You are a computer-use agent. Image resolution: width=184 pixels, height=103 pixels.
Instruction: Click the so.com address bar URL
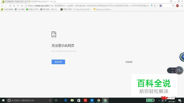coord(89,6)
